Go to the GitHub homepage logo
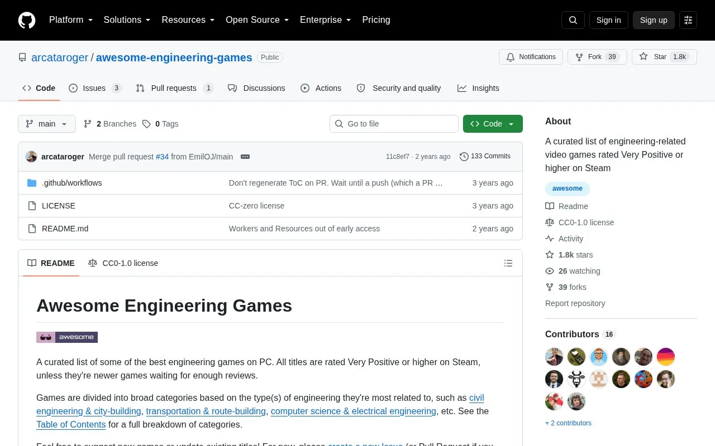 point(27,20)
